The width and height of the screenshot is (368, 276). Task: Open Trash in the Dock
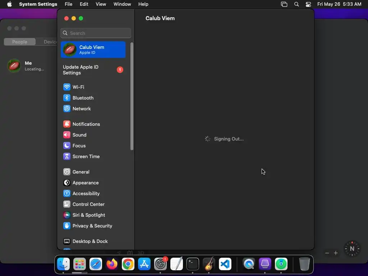coord(305,264)
